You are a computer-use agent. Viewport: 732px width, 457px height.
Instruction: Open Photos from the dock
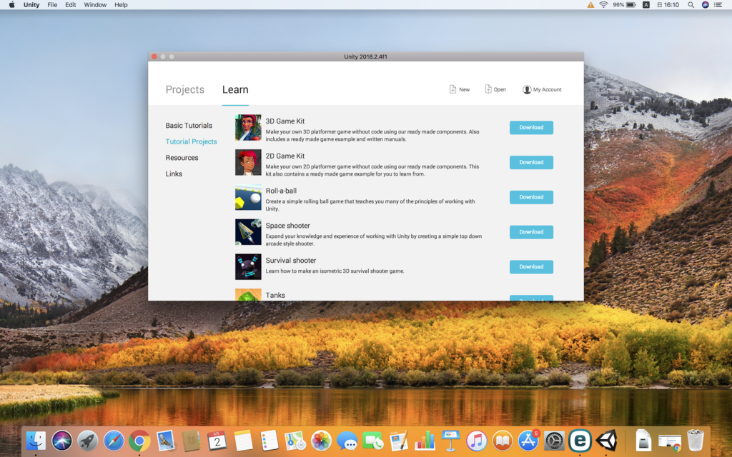point(321,441)
